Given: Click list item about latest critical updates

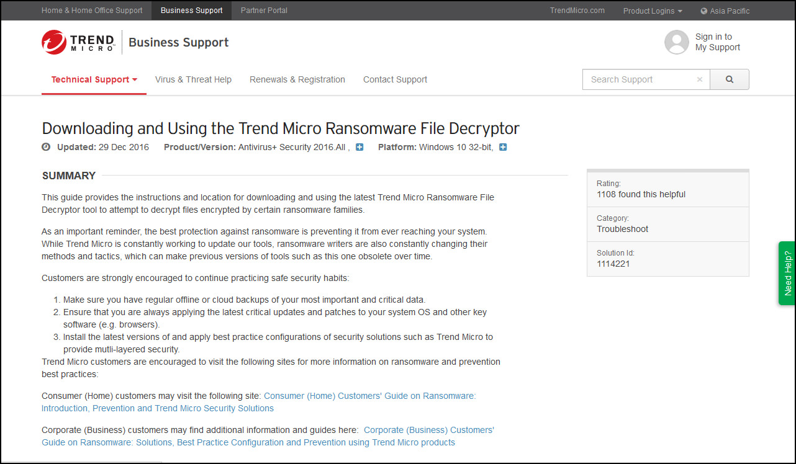Looking at the screenshot, I should [275, 318].
